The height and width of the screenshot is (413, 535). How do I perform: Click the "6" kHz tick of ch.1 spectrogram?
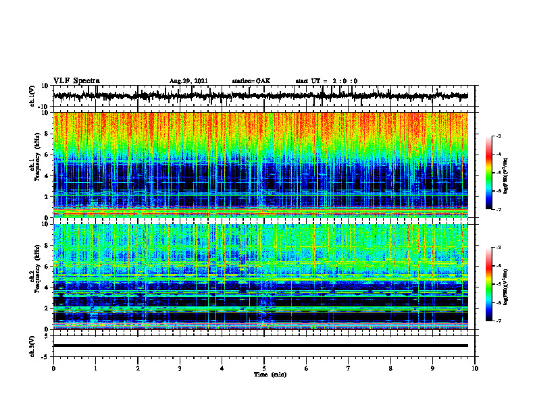click(47, 155)
